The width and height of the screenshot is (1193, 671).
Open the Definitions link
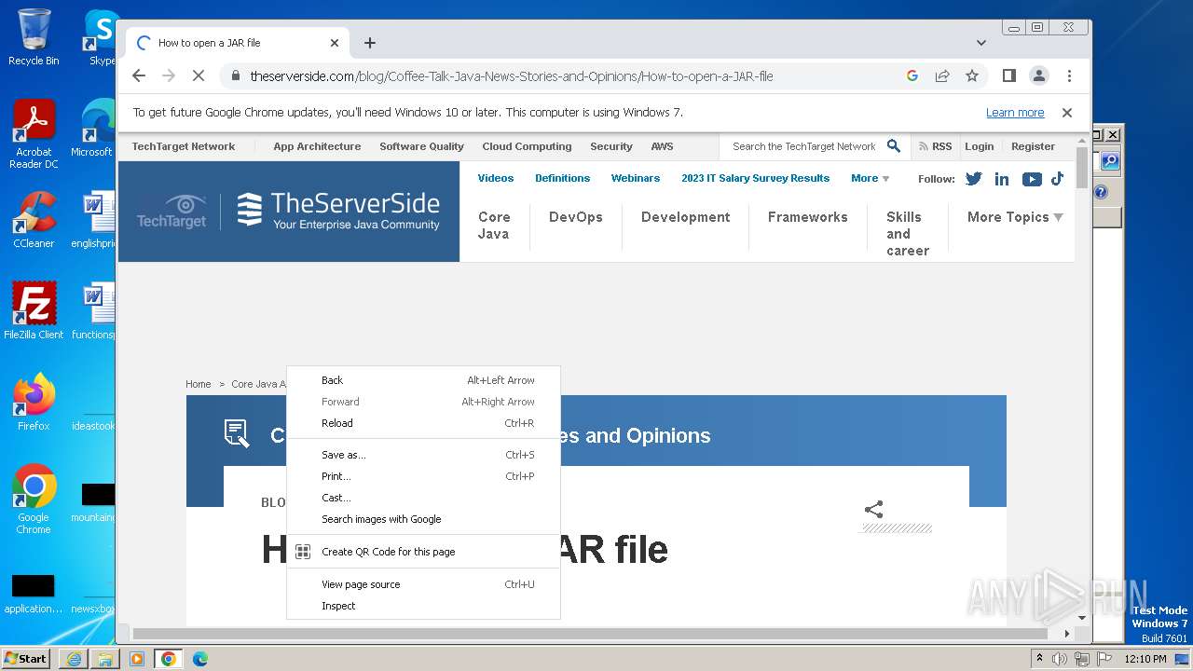[x=562, y=178]
